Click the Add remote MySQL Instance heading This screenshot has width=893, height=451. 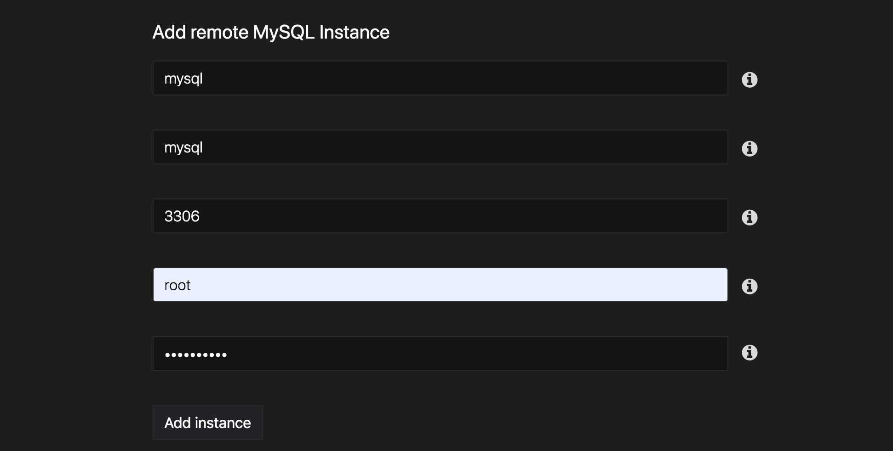tap(271, 32)
